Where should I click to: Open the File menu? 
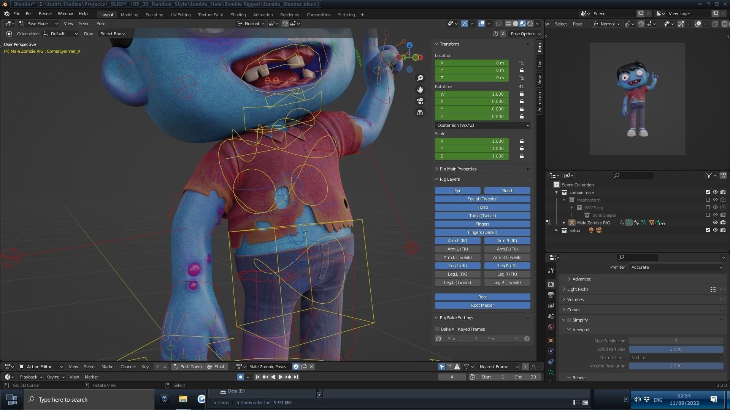pyautogui.click(x=17, y=14)
